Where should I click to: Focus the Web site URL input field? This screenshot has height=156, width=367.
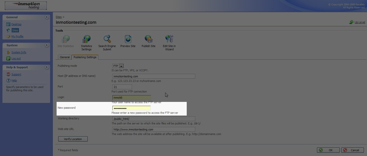coord(154,129)
